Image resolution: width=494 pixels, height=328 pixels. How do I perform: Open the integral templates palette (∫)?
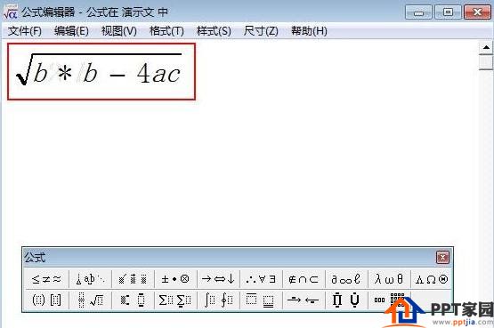pos(218,300)
